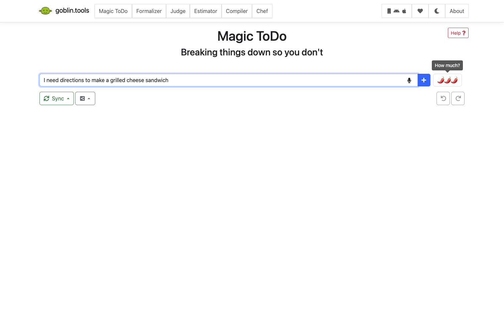Open the mobile apps icons button
Screen dimensions: 504x313
tap(397, 11)
